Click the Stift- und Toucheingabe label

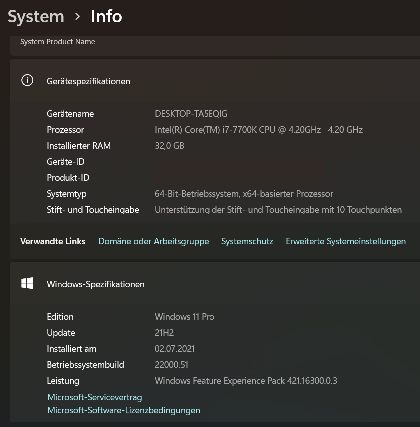pyautogui.click(x=93, y=210)
